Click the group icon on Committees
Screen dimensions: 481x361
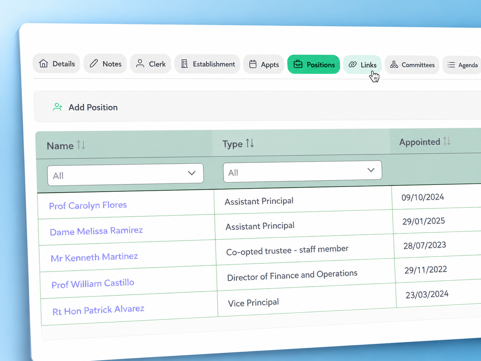point(394,64)
